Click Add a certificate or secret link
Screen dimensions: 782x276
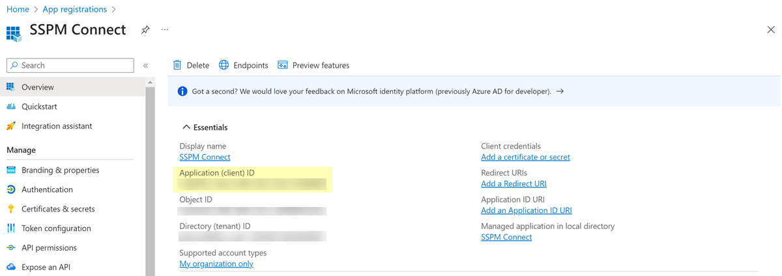525,158
